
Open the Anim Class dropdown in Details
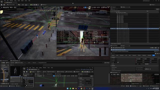(x=140, y=69)
